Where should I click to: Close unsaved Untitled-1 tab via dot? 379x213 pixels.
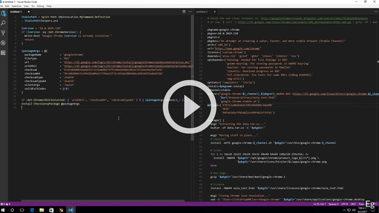pos(29,11)
